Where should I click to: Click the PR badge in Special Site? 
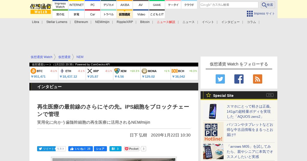(x=270, y=95)
